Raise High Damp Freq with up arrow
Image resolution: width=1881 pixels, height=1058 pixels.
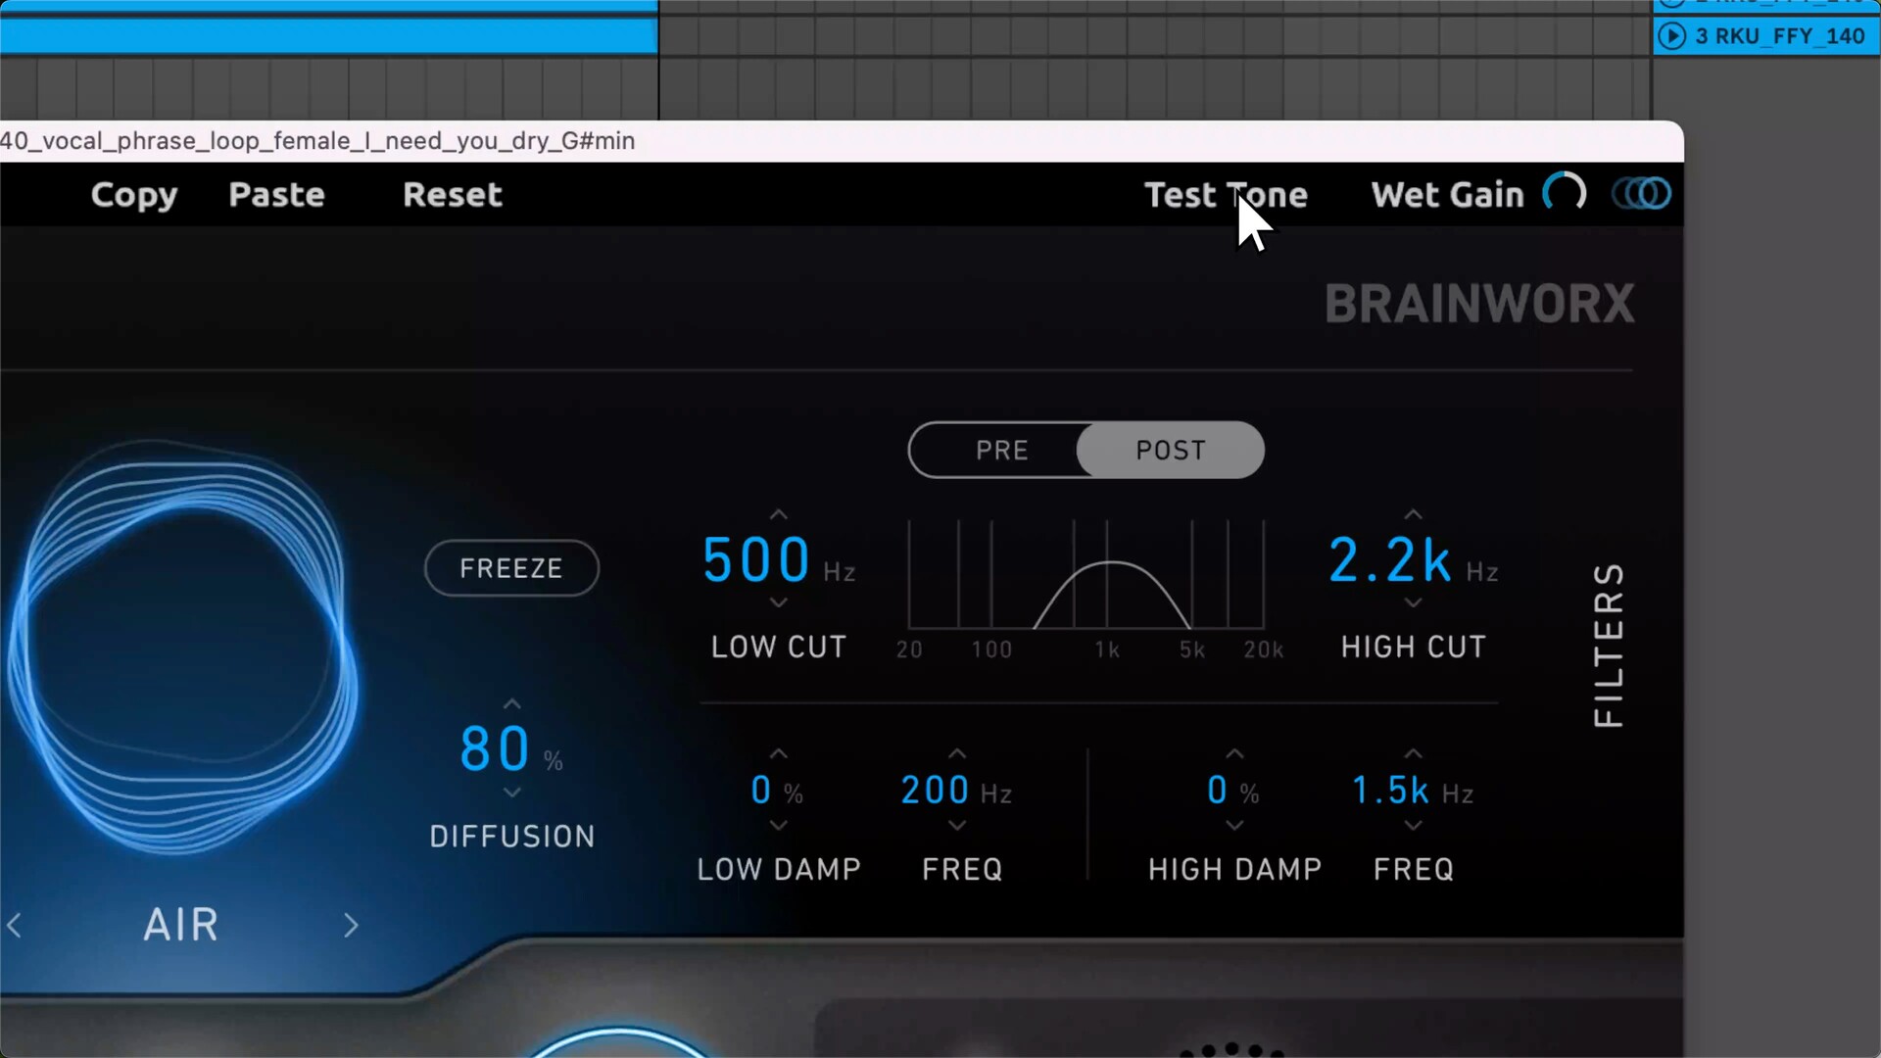(x=1413, y=754)
